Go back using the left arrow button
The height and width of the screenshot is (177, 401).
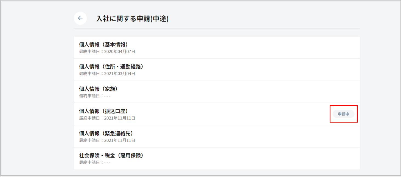click(80, 18)
